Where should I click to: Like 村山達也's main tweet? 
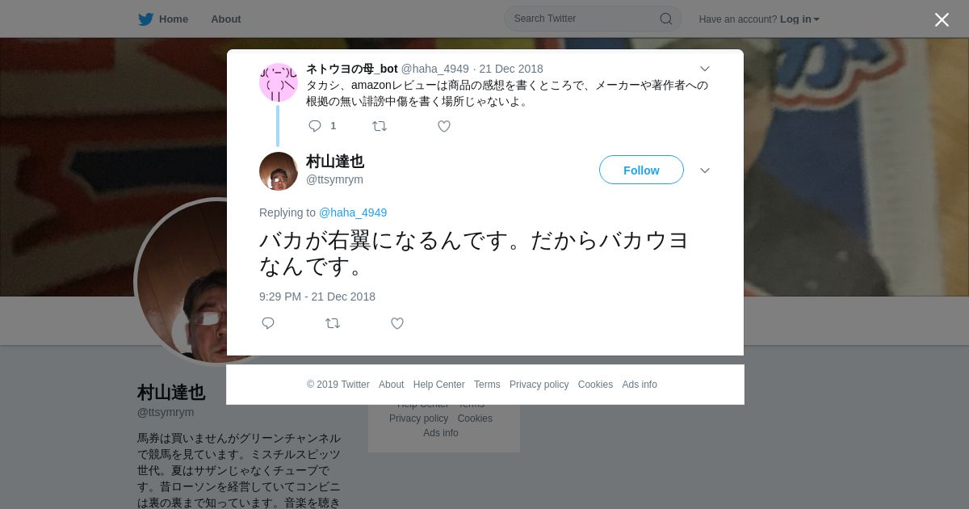[x=397, y=323]
